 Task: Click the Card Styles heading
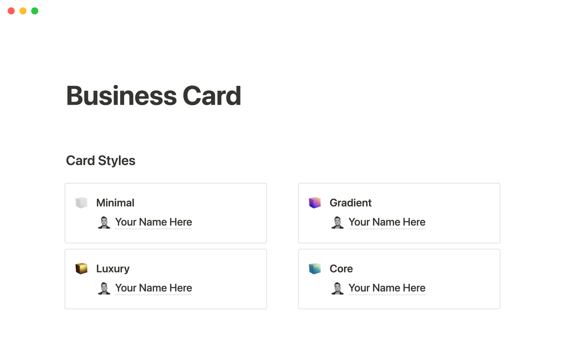(101, 161)
